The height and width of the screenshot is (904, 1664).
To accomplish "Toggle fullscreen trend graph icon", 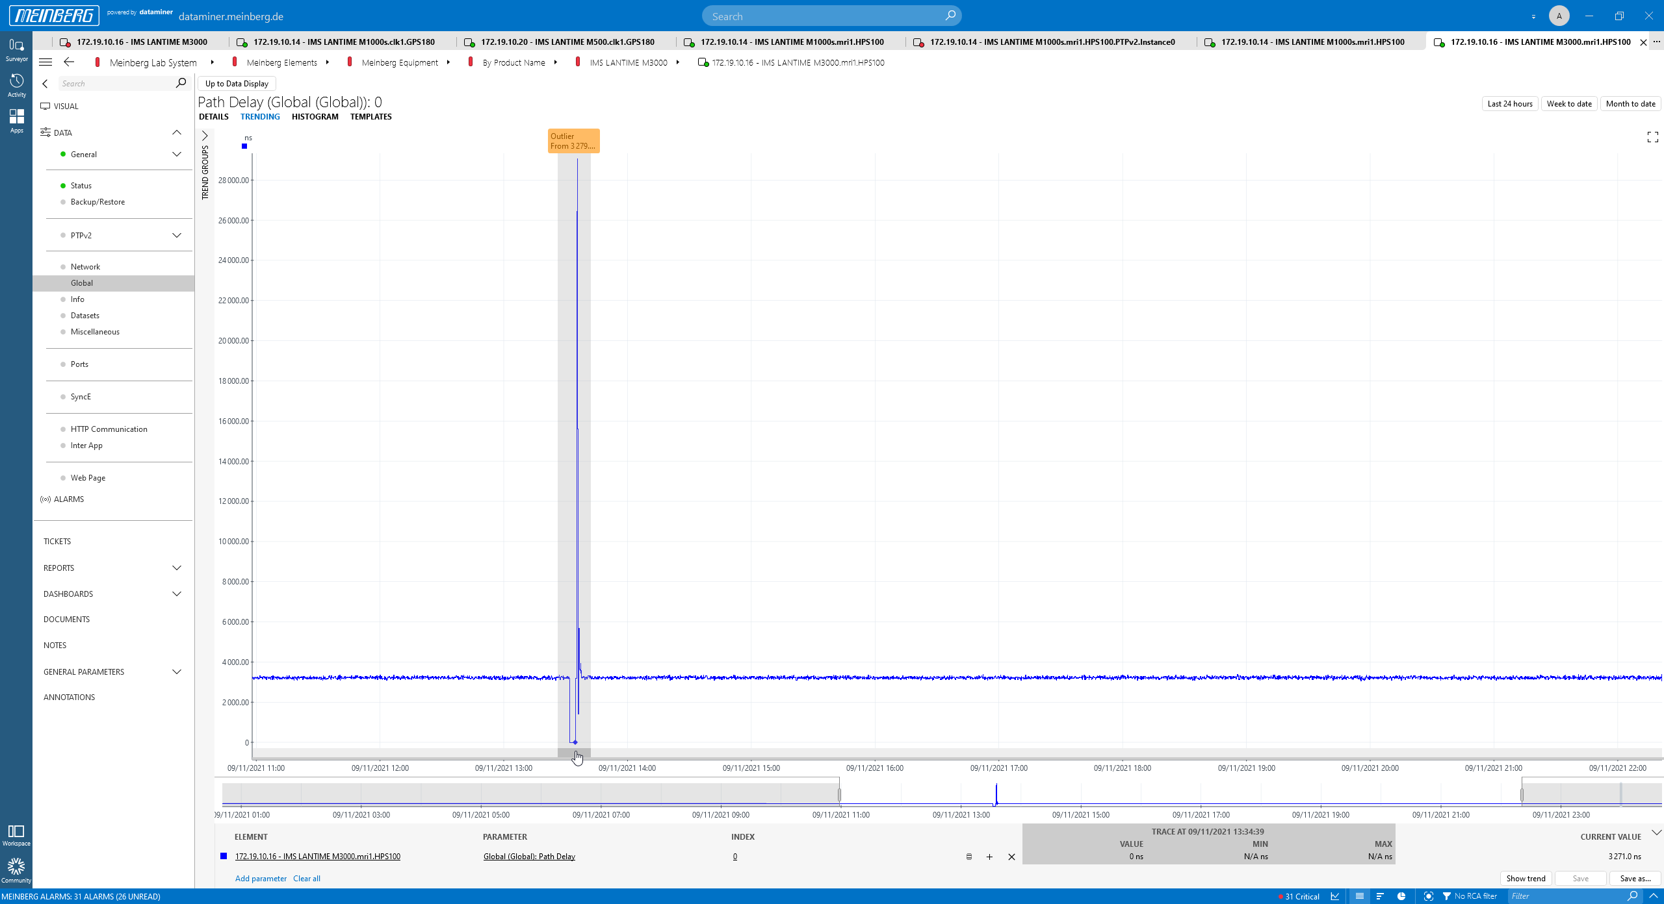I will 1653,137.
